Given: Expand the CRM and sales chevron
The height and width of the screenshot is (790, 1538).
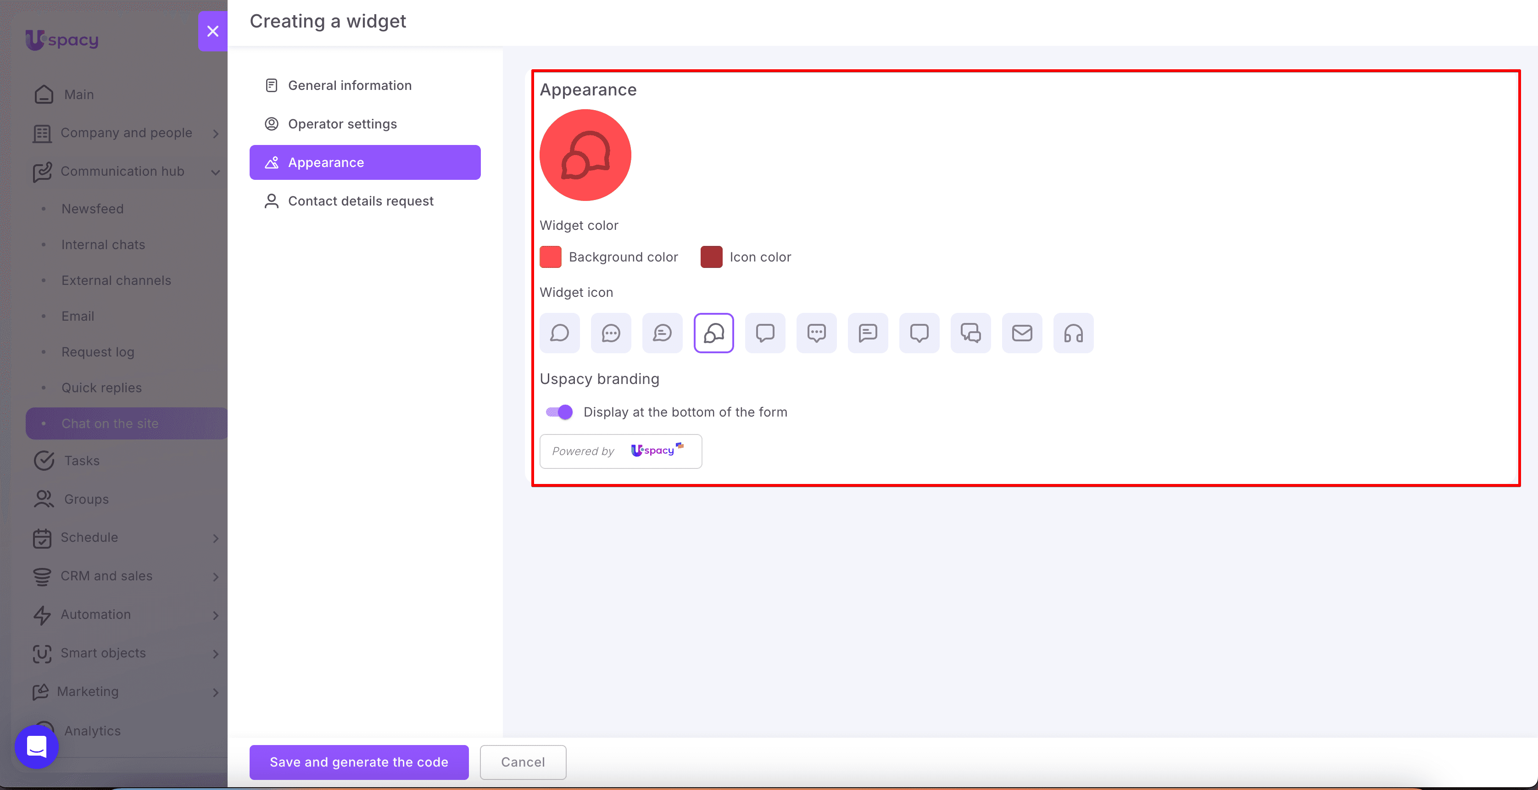Looking at the screenshot, I should point(216,577).
